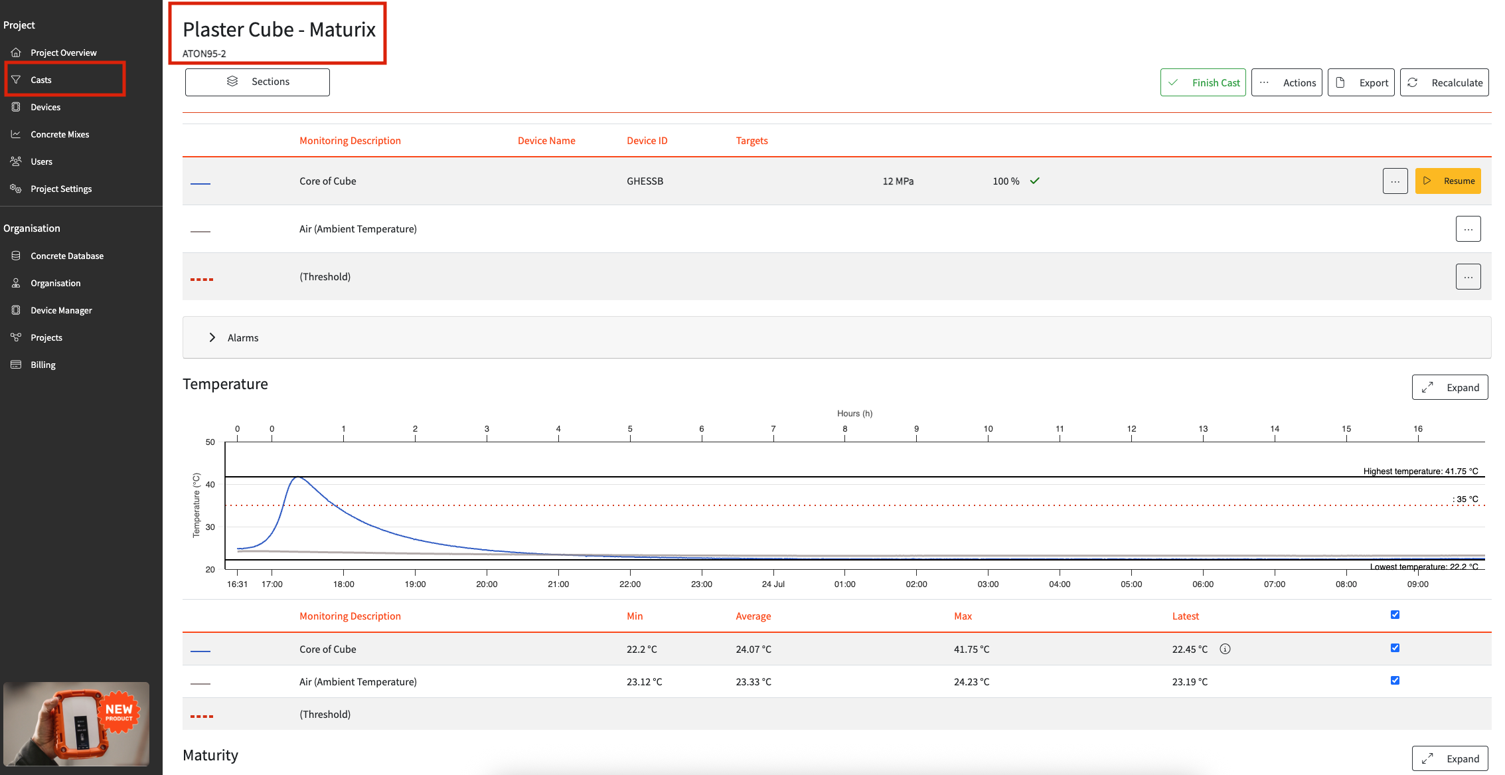
Task: Click the Project Settings gears icon
Action: click(16, 189)
